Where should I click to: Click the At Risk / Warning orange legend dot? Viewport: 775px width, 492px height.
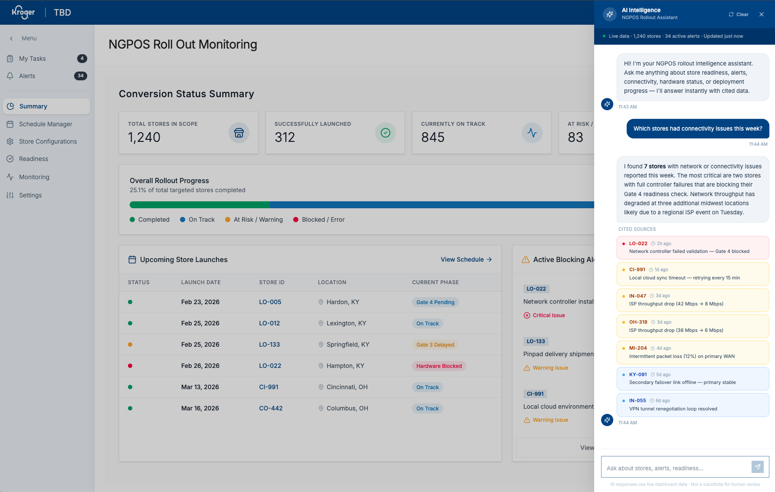228,220
